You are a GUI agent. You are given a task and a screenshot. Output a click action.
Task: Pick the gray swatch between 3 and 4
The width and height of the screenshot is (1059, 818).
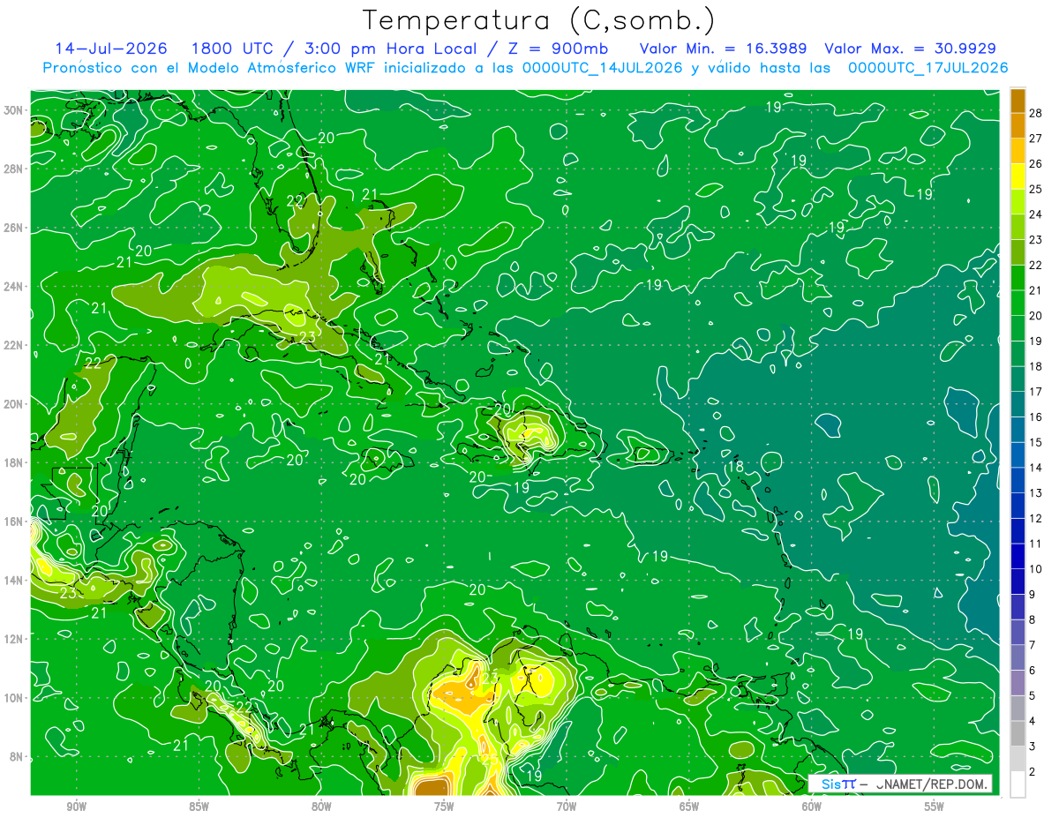click(x=1018, y=733)
